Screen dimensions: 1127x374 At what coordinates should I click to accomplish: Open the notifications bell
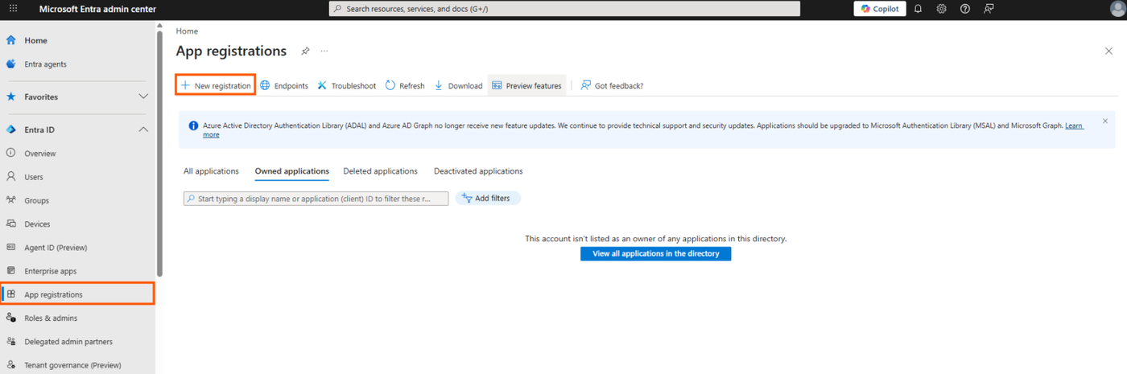[918, 9]
